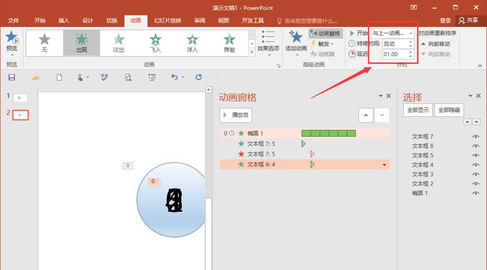Select the 椭圆 1 animation row

tap(304, 133)
